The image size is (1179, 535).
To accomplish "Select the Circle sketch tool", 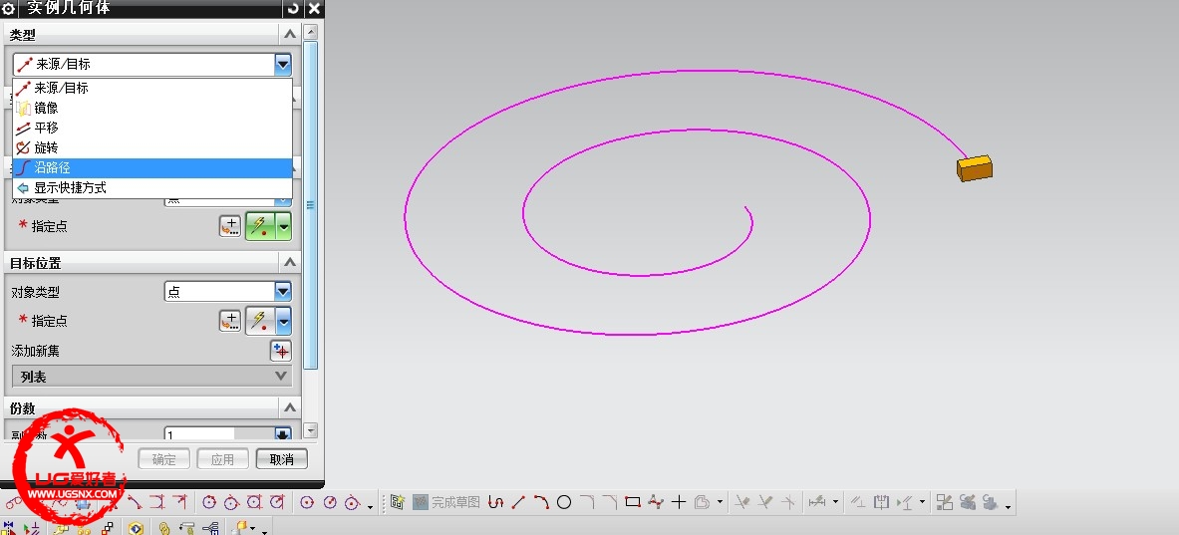I will pyautogui.click(x=564, y=502).
